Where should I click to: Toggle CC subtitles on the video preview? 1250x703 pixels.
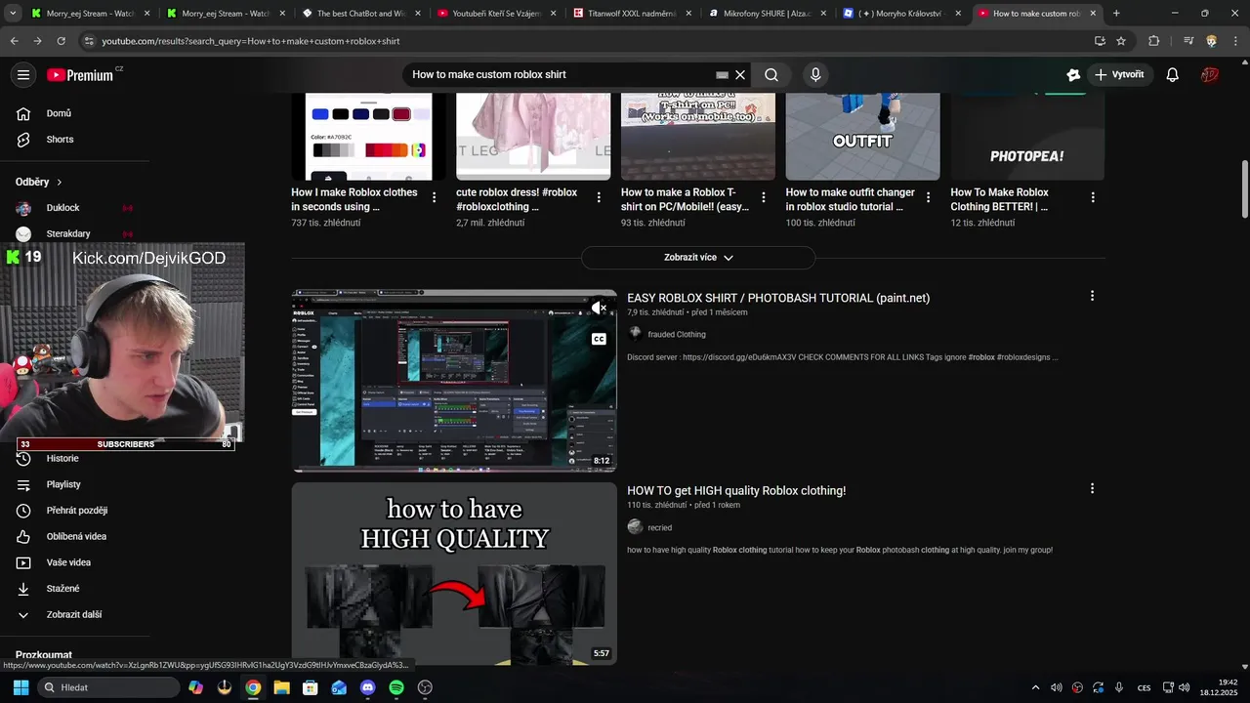(600, 339)
